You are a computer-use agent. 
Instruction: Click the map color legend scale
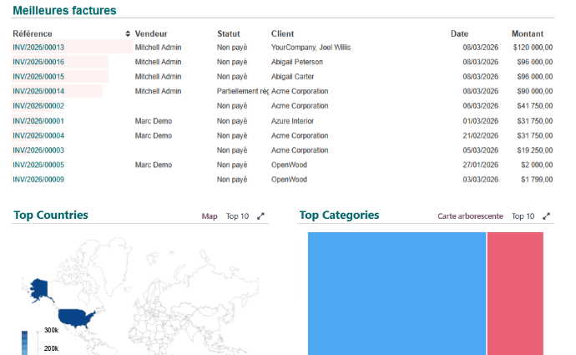tap(24, 342)
